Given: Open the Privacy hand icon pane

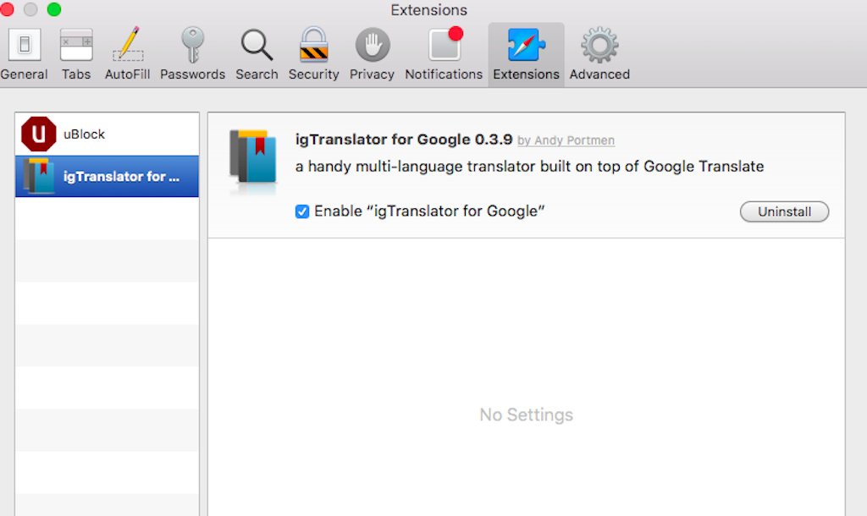Looking at the screenshot, I should pos(373,54).
